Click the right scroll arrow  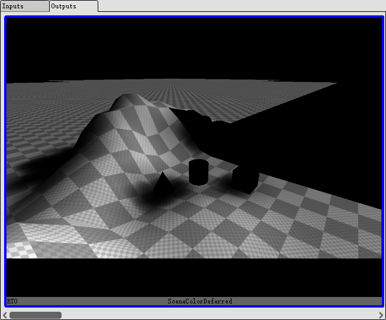click(381, 315)
